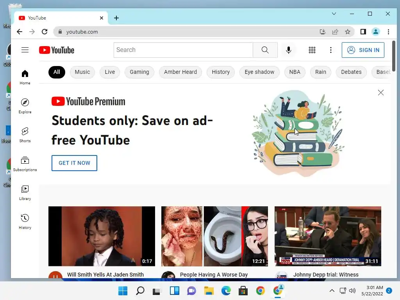Select the NBA filter chip
400x300 pixels.
[x=295, y=72]
